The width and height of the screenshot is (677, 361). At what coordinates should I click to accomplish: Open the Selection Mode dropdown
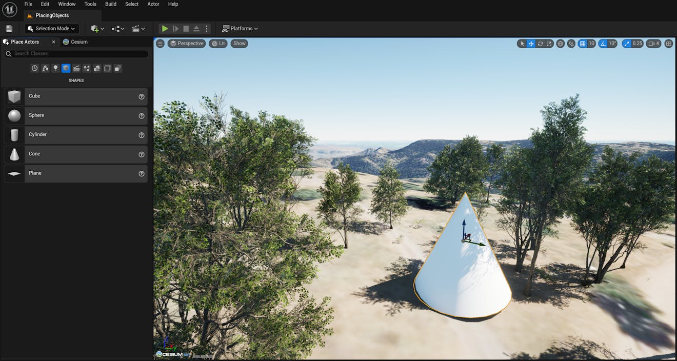(x=51, y=28)
